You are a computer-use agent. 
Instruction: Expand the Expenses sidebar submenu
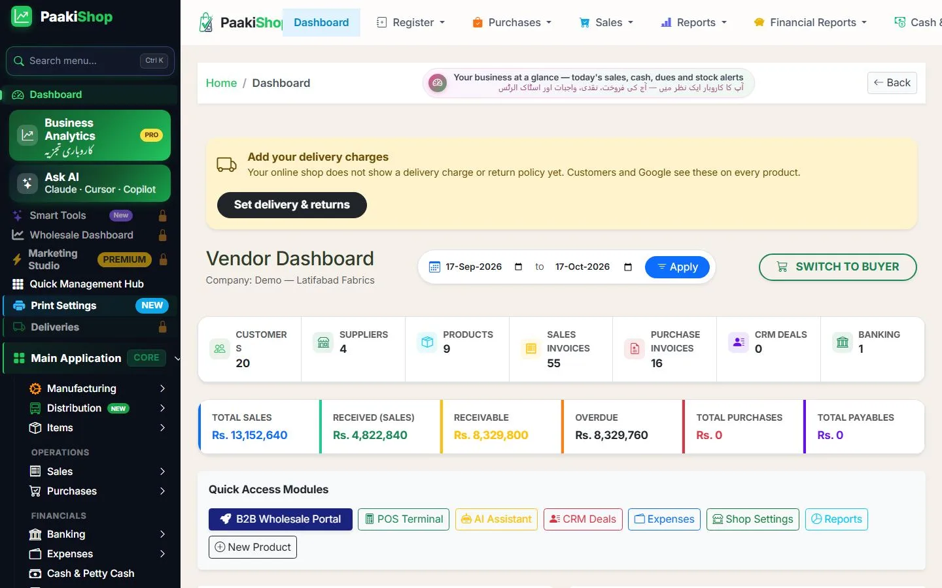click(x=162, y=554)
